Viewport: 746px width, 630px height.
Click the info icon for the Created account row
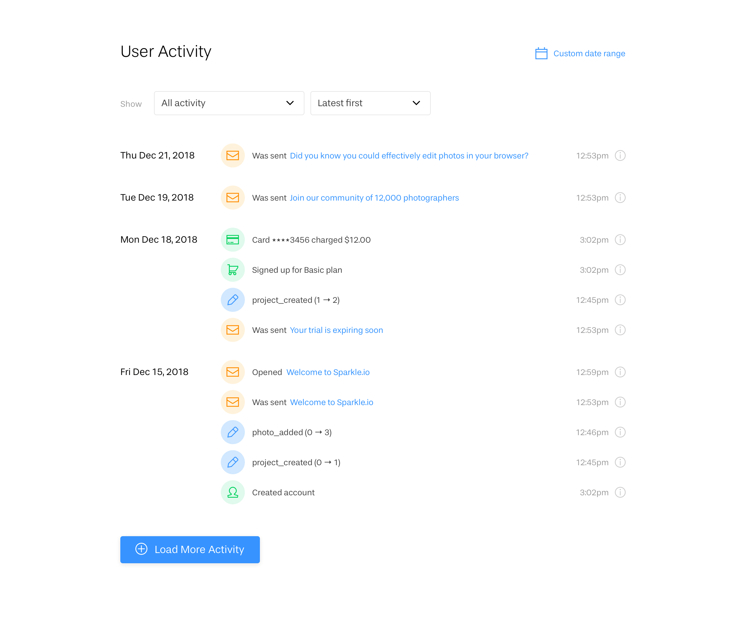click(620, 493)
